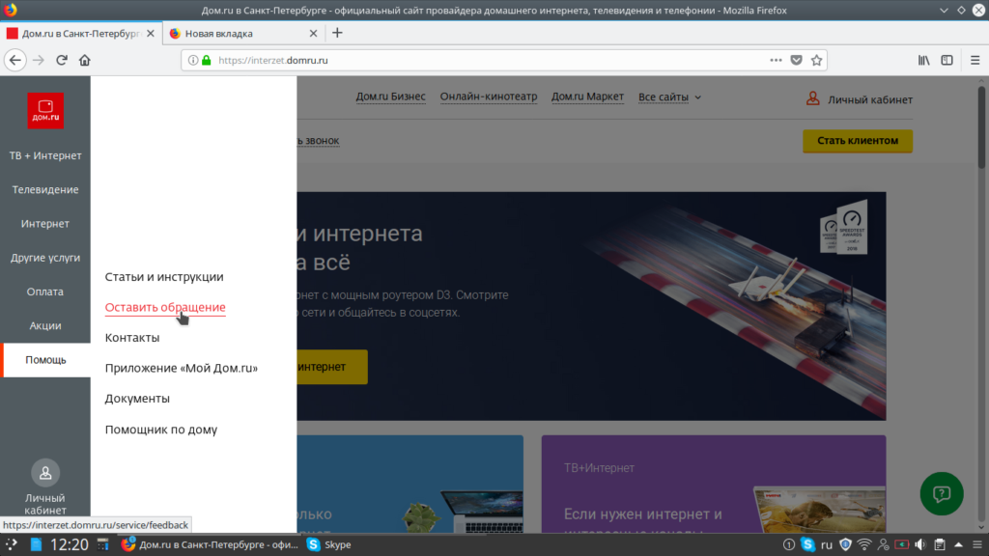Viewport: 989px width, 556px height.
Task: Open system volume control in tray
Action: coord(920,544)
